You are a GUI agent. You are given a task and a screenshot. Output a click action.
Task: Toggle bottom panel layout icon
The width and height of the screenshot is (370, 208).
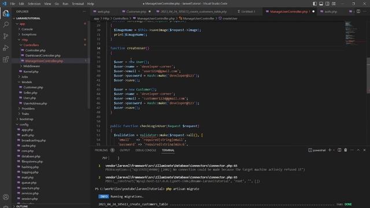[321, 3]
